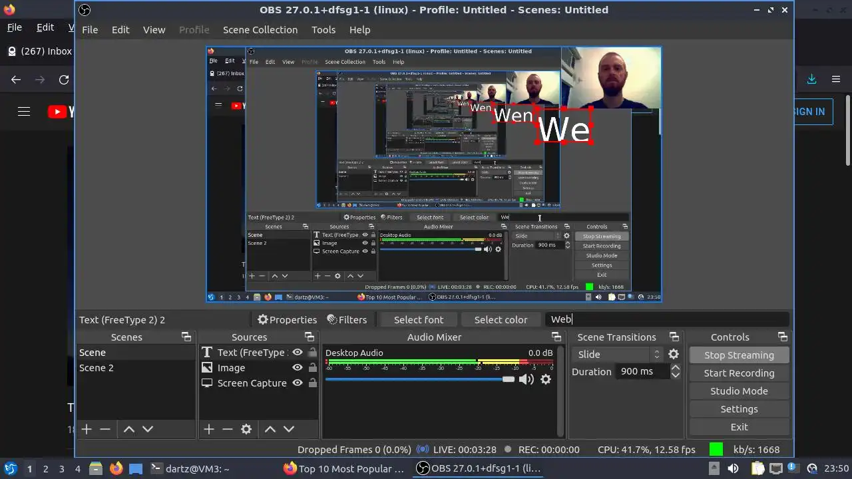Float the Controls dock via its header icon

(x=783, y=337)
